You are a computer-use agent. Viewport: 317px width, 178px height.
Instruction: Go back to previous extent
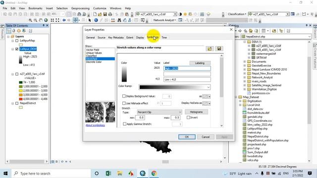point(64,20)
